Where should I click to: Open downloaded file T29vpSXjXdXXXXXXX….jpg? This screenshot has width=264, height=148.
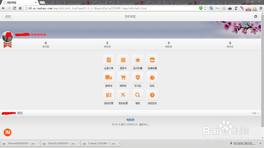pos(59,143)
